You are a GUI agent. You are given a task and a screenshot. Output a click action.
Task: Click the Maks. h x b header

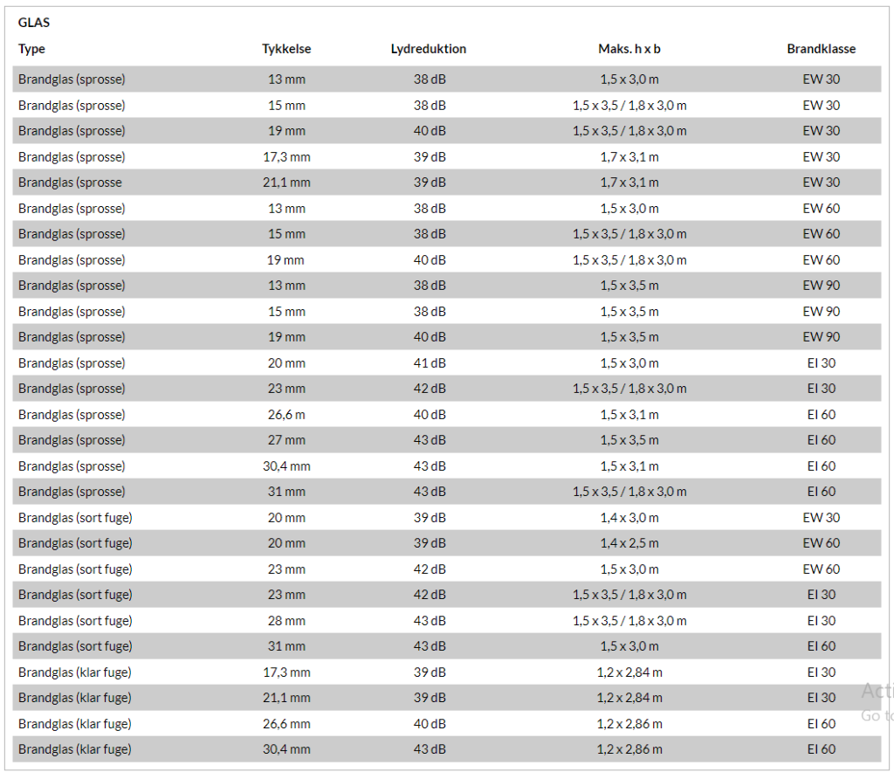click(x=629, y=49)
